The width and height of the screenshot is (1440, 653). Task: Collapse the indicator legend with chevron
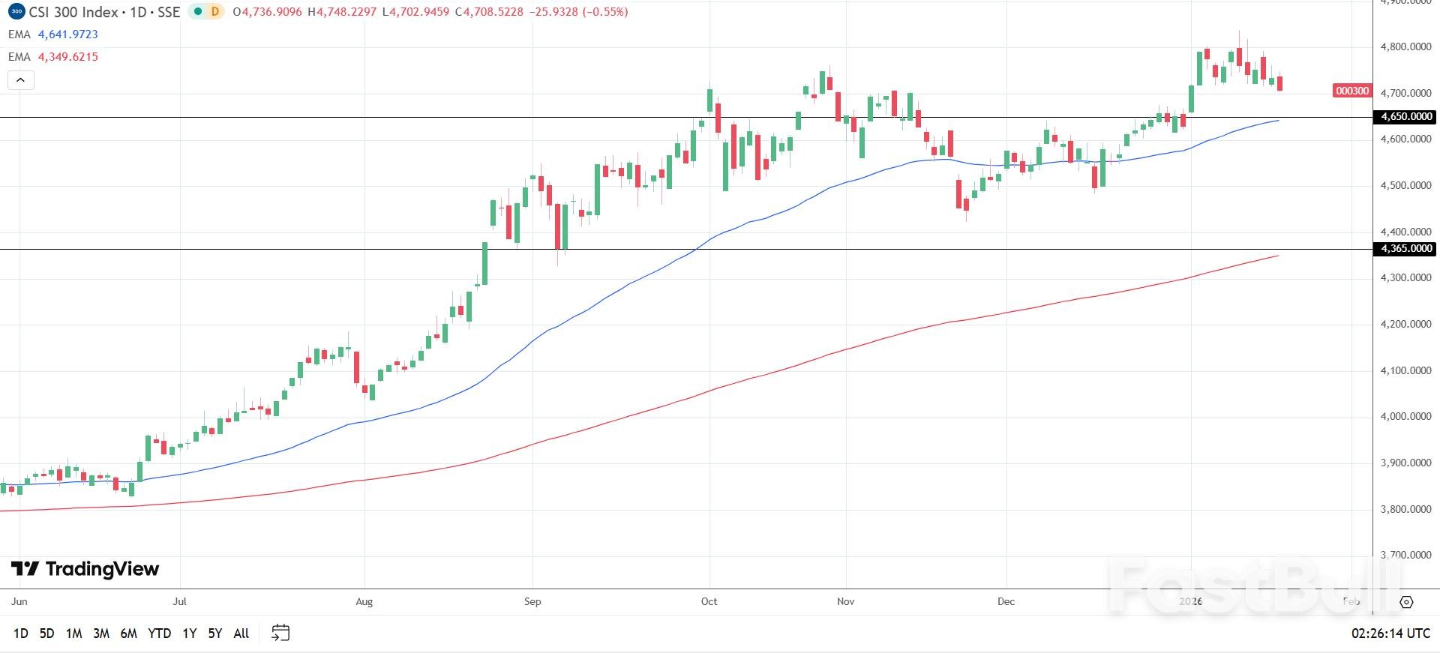21,80
